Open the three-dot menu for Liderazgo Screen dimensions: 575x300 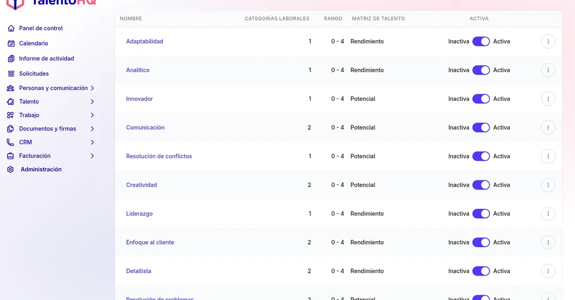coord(548,213)
